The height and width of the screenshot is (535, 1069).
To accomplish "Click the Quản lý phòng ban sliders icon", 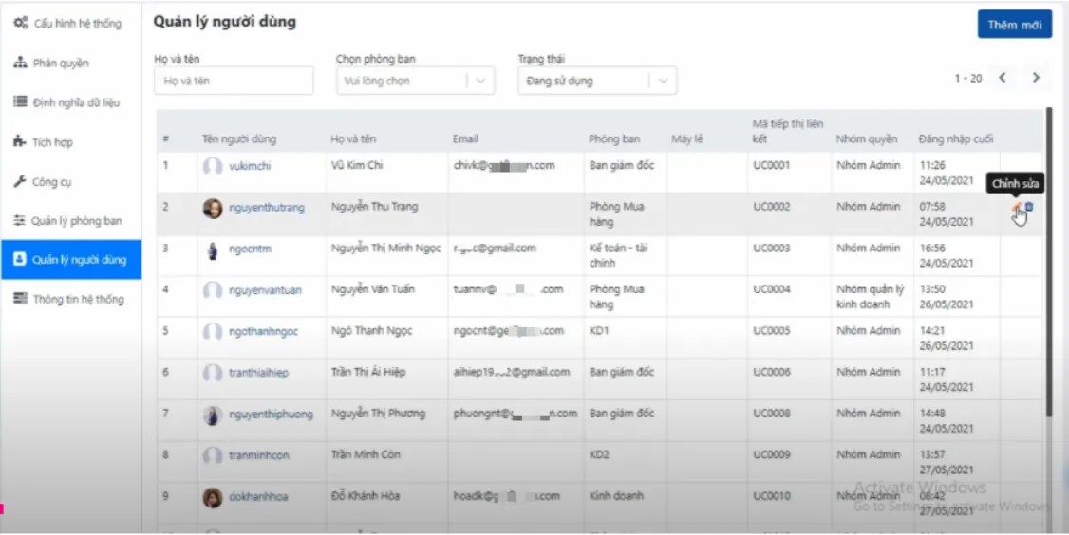I will [x=20, y=221].
